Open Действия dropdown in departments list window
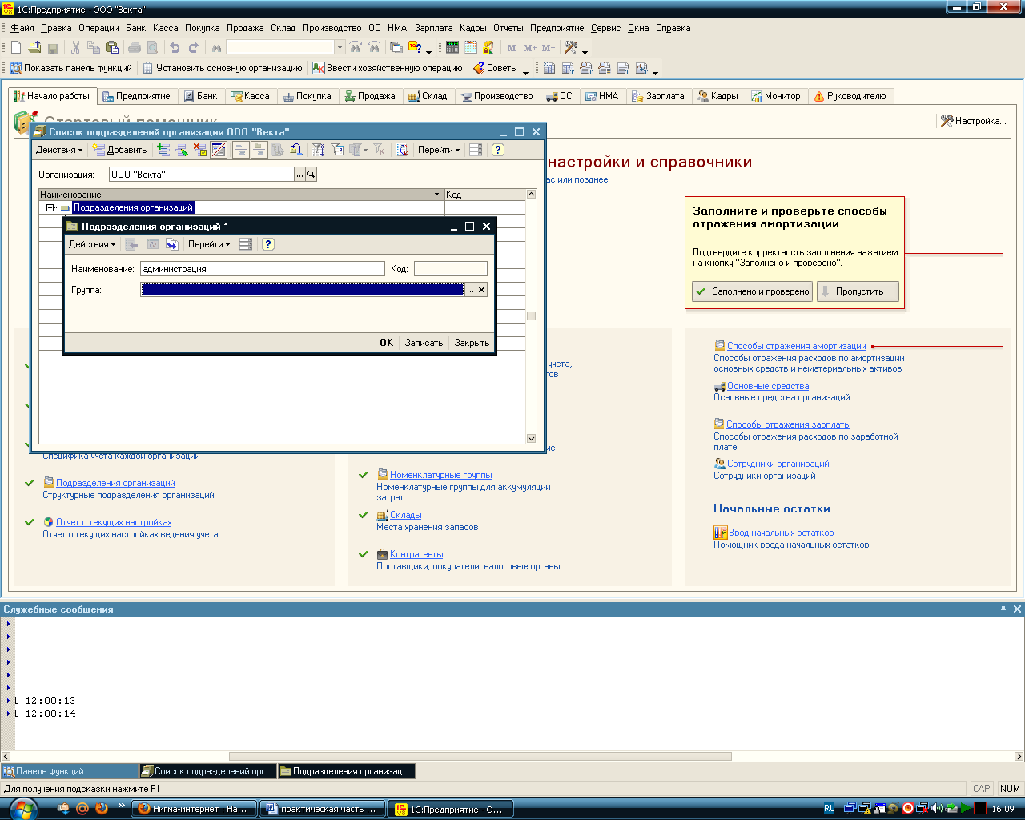 58,150
